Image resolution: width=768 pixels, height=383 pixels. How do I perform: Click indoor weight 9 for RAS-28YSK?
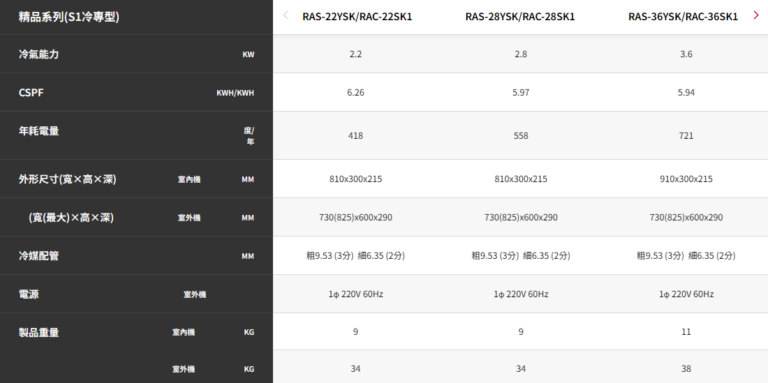pyautogui.click(x=521, y=331)
